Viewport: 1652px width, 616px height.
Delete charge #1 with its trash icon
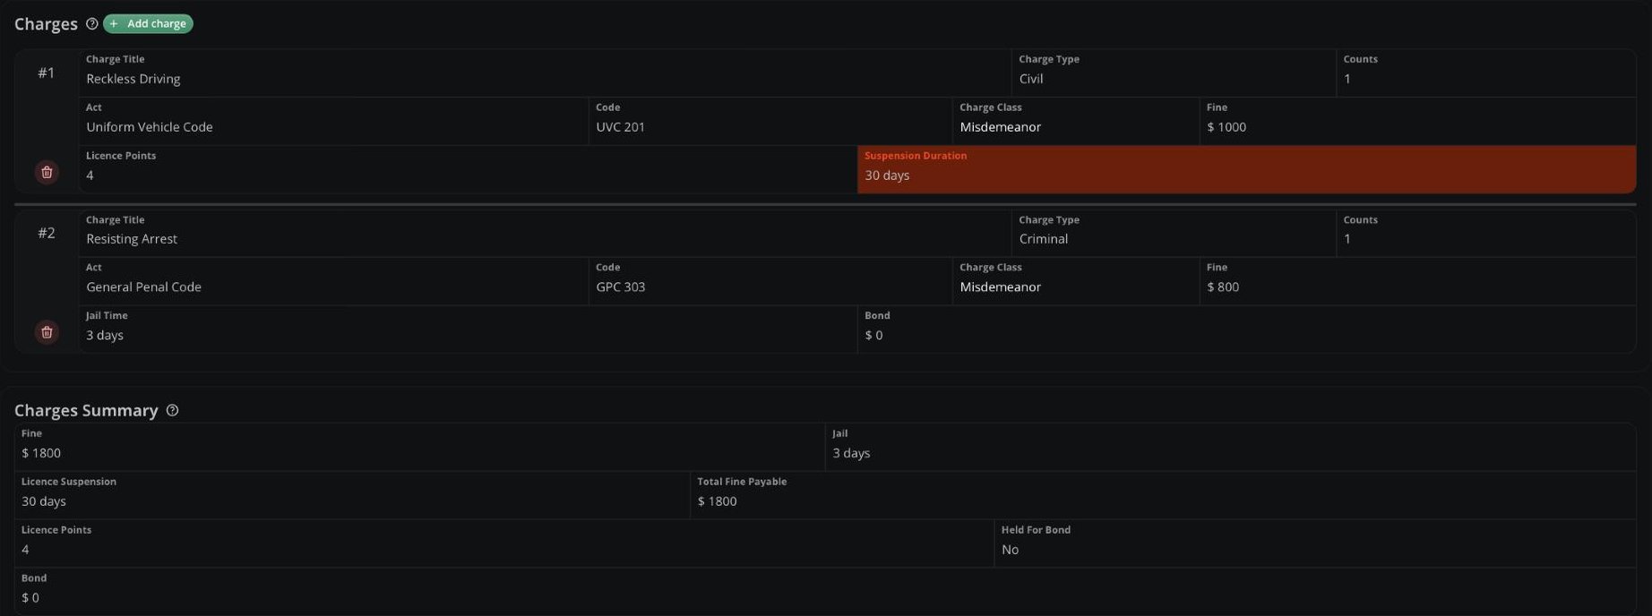[47, 172]
